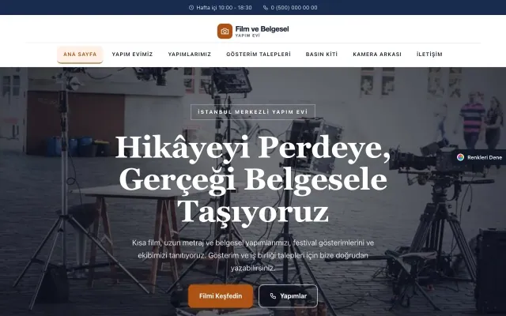
Task: Click the Filmi Keşfedin button
Action: click(221, 296)
